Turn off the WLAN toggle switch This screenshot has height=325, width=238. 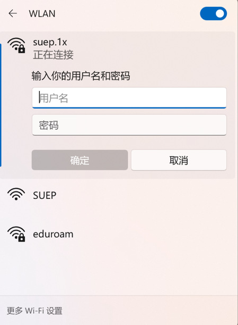(x=214, y=14)
